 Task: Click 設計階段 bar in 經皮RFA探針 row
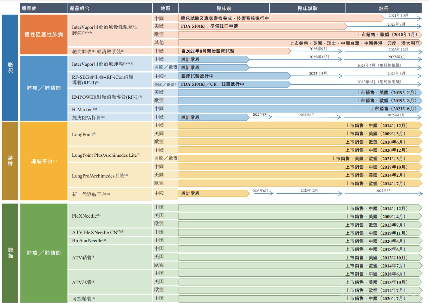pos(214,117)
